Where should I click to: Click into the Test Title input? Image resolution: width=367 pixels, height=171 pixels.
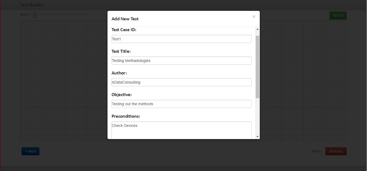[182, 61]
